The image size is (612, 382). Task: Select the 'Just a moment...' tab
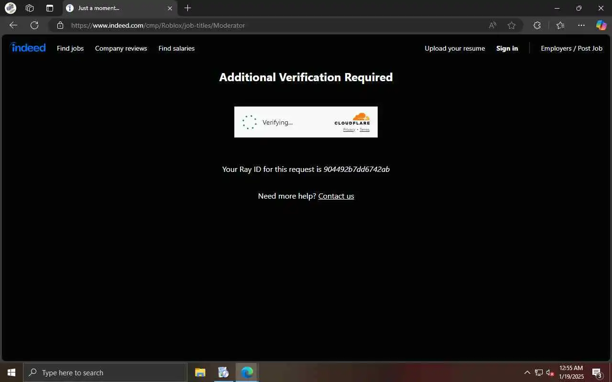[x=120, y=8]
